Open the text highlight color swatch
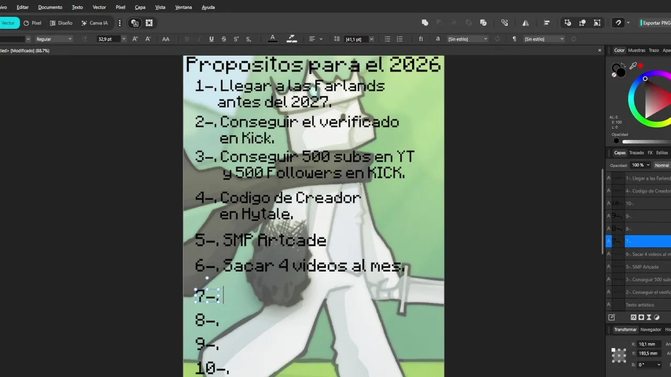The height and width of the screenshot is (377, 671). tap(292, 39)
